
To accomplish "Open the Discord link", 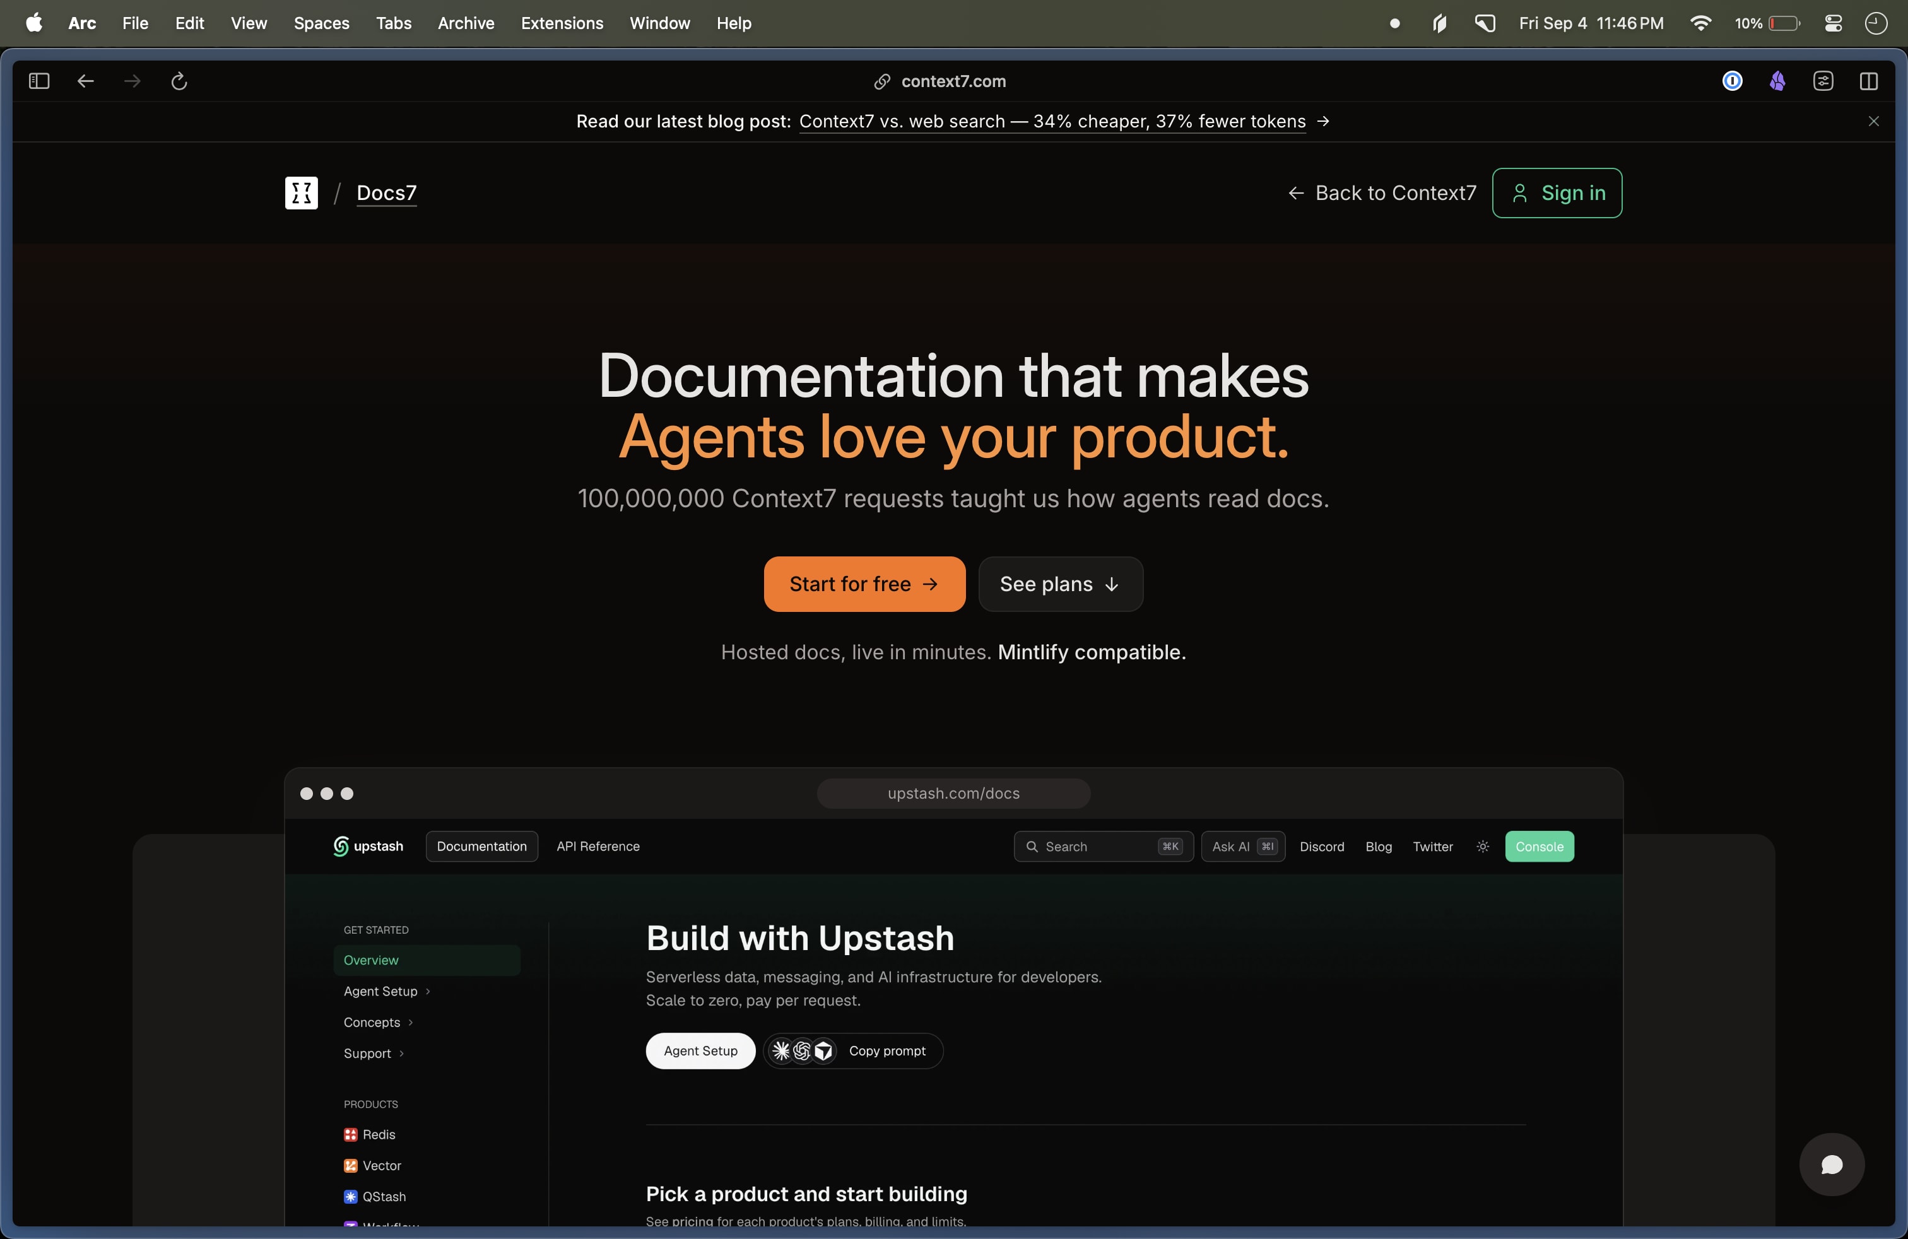I will 1322,847.
